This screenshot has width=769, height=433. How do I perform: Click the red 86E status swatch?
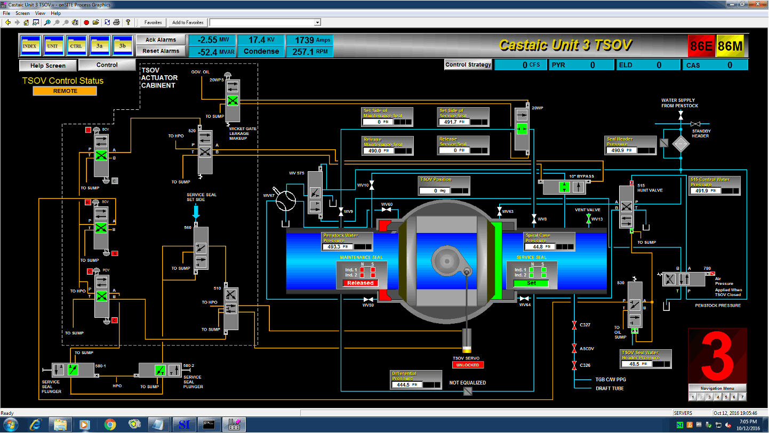(701, 46)
